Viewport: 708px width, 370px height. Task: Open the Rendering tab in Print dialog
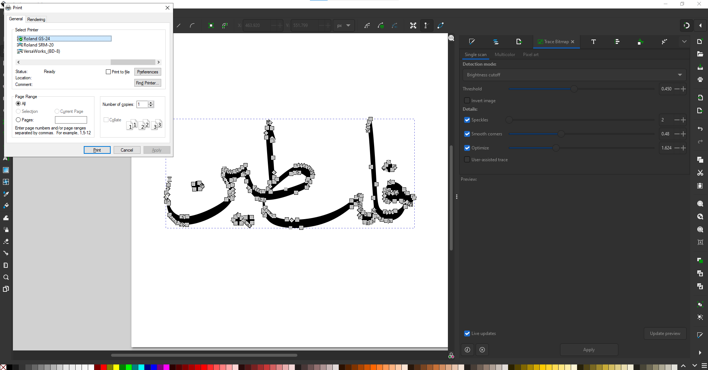[x=36, y=19]
